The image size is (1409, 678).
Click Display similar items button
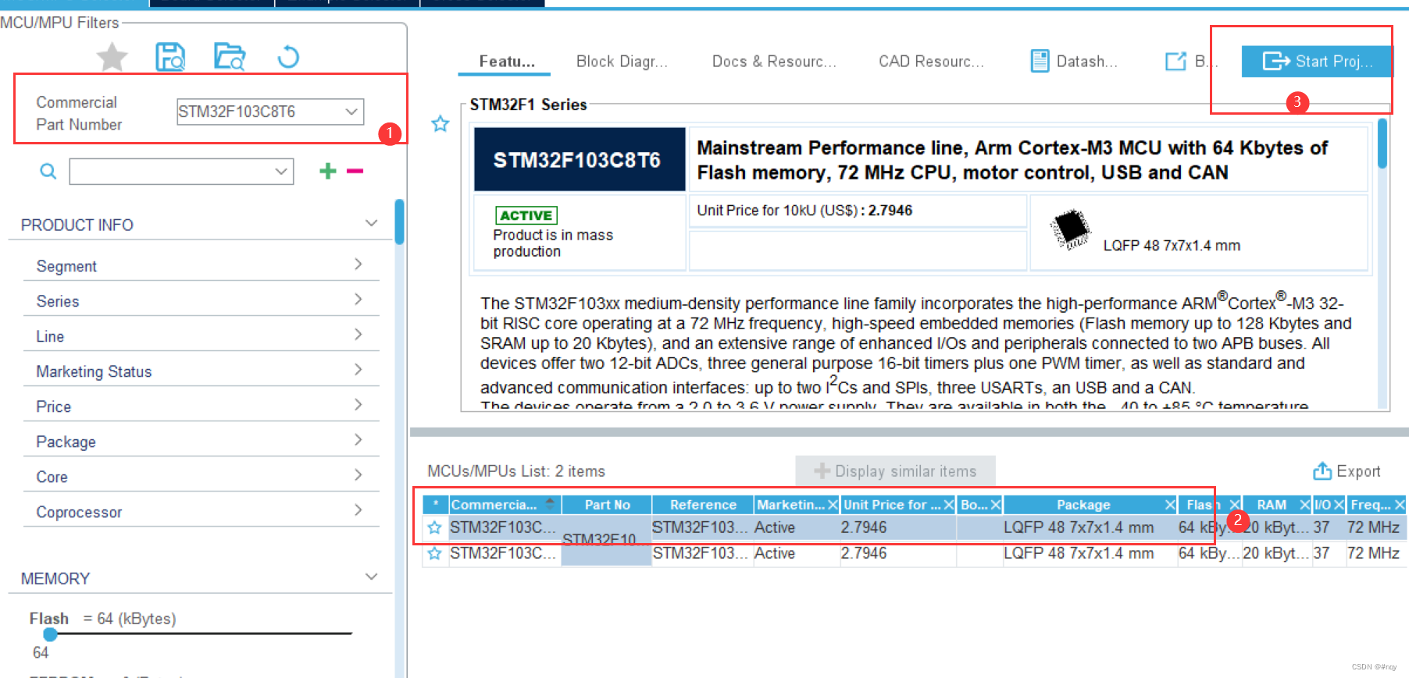point(895,471)
